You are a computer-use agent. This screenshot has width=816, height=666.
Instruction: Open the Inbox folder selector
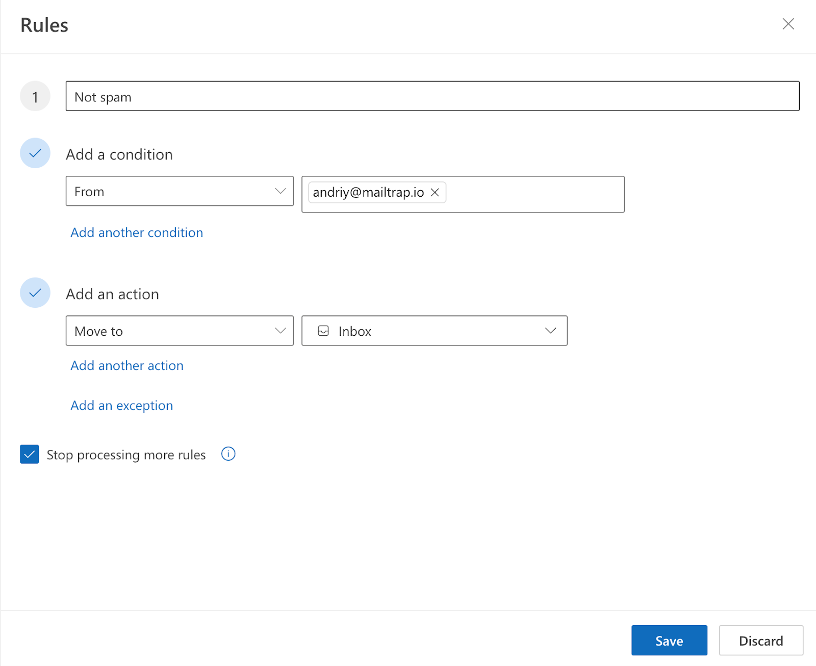[434, 331]
